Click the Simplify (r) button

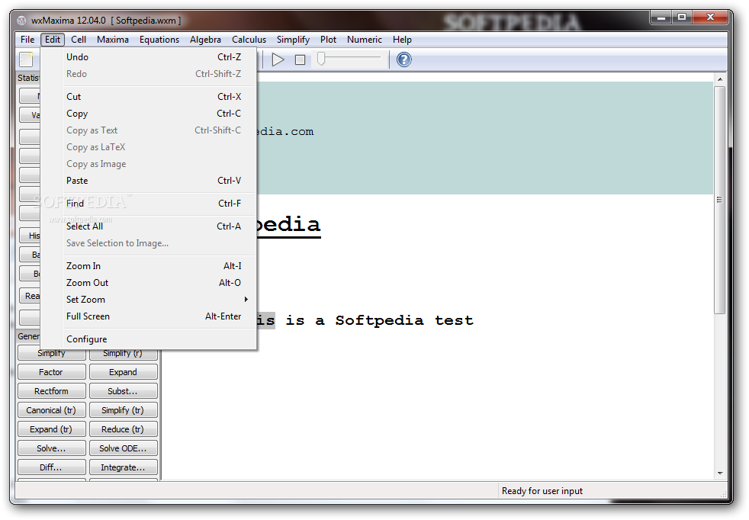click(124, 355)
